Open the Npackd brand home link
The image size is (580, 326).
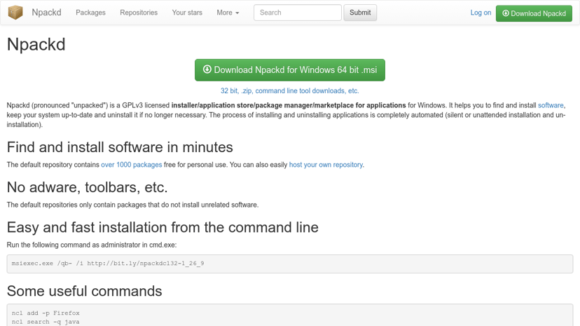tap(46, 13)
